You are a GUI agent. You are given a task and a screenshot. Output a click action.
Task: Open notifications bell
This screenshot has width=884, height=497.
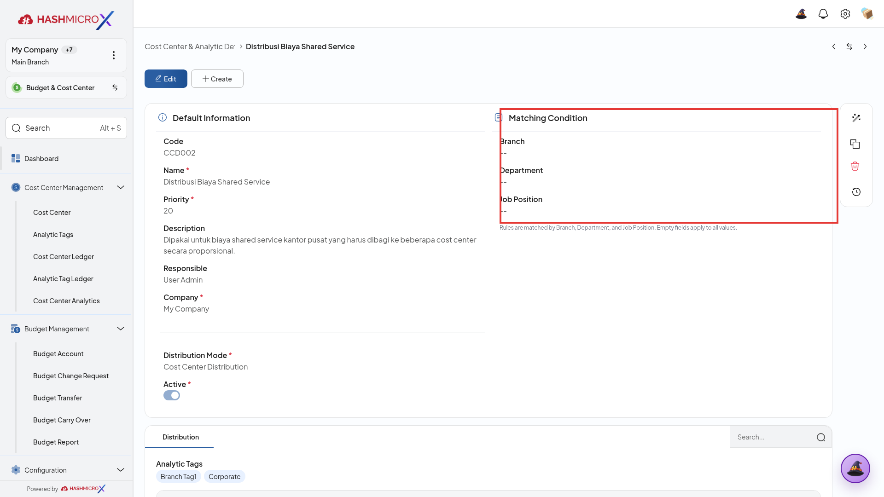(x=823, y=14)
